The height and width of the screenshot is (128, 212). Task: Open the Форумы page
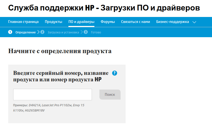108,22
